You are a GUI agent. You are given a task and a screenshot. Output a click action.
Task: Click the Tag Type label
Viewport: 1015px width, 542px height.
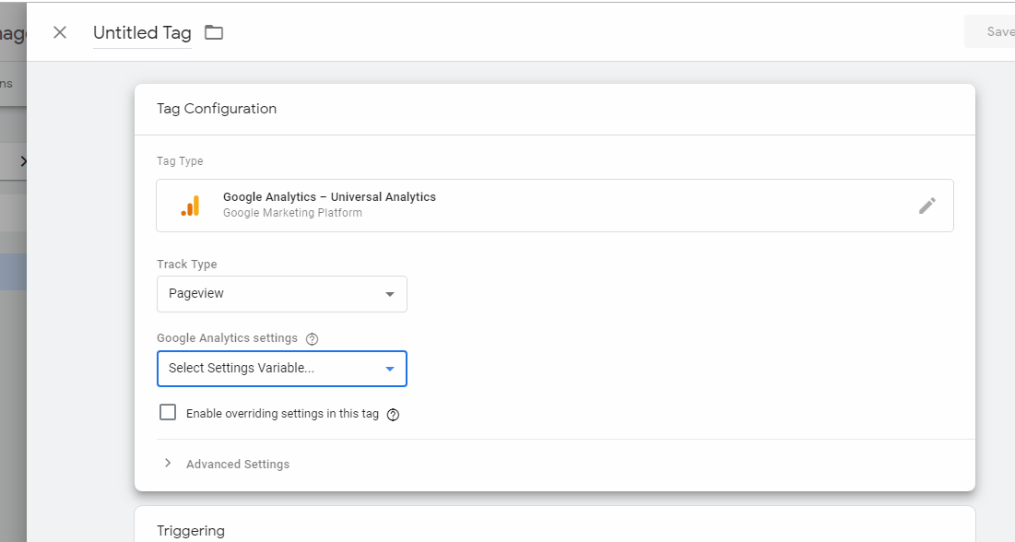pyautogui.click(x=180, y=161)
